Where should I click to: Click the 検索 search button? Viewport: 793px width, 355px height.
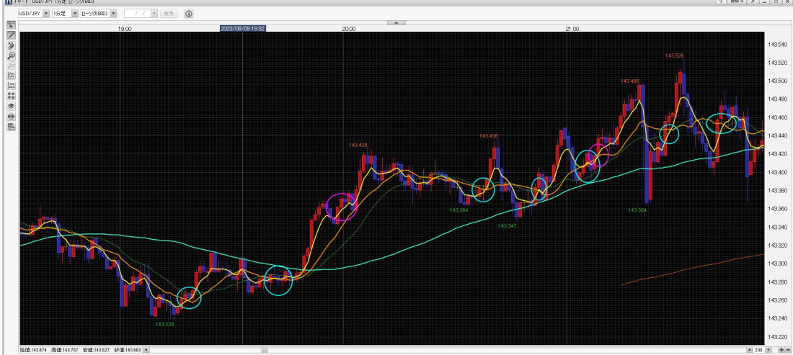click(169, 14)
